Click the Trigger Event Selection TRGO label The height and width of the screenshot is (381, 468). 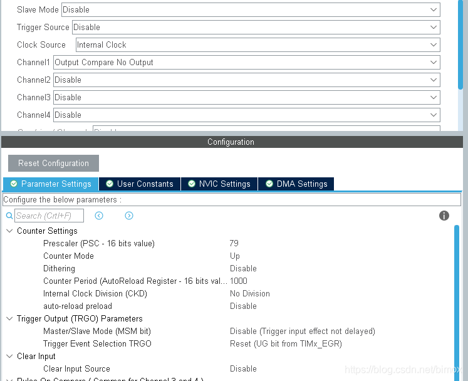[97, 343]
